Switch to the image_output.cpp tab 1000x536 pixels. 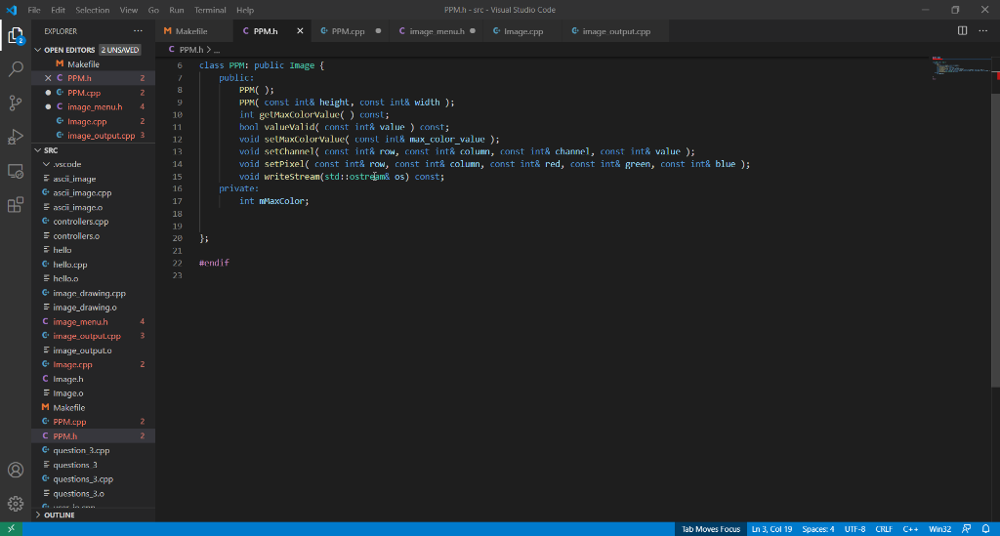615,31
